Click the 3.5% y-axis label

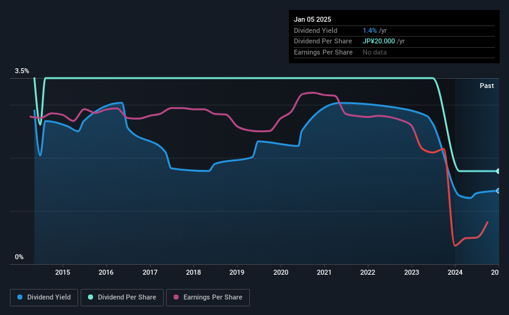22,71
